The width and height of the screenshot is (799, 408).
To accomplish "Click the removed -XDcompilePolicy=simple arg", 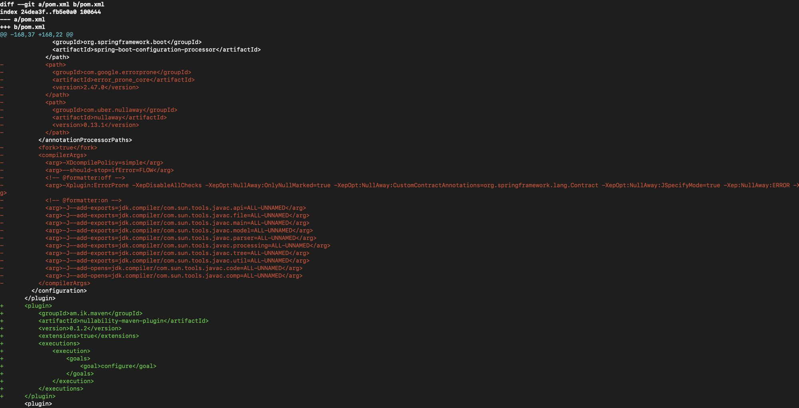I will tap(104, 163).
